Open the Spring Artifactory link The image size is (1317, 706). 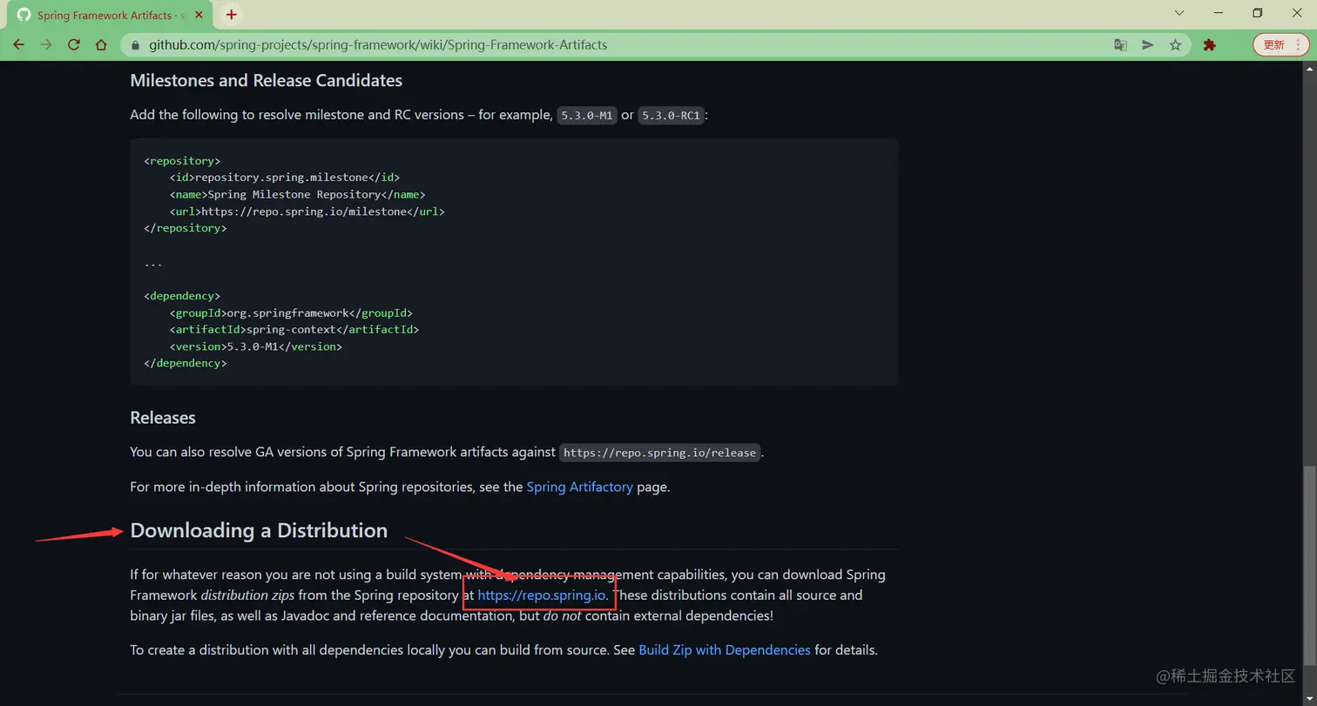tap(579, 487)
